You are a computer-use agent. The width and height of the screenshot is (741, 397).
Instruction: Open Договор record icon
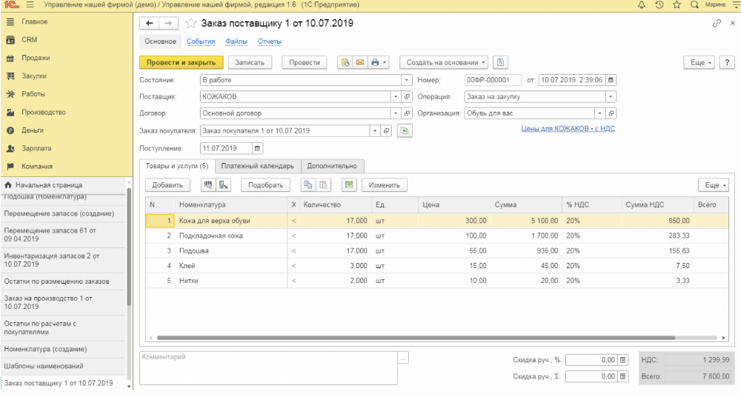[407, 113]
